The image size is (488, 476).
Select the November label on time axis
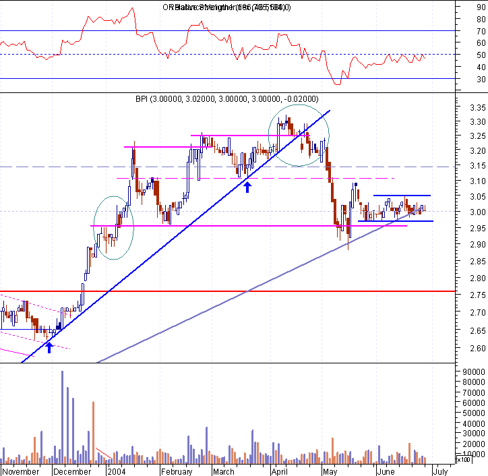[21, 471]
